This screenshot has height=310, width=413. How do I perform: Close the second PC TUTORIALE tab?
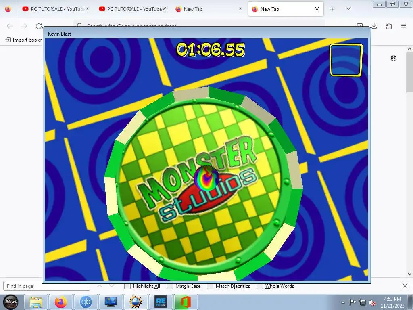pos(164,9)
